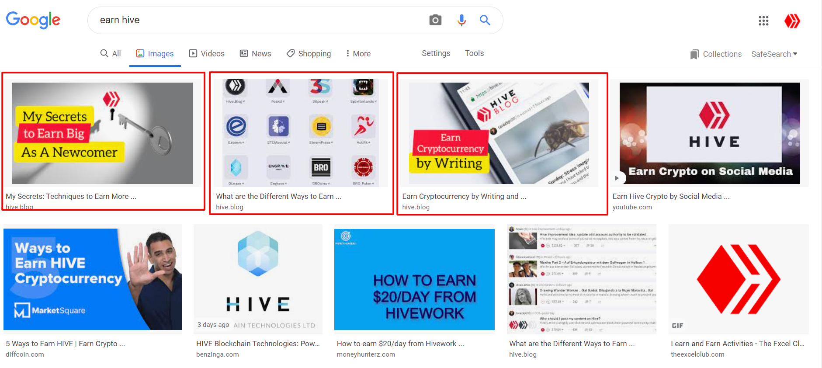822x368 pixels.
Task: Click the diffcoin.com source link
Action: click(x=24, y=354)
